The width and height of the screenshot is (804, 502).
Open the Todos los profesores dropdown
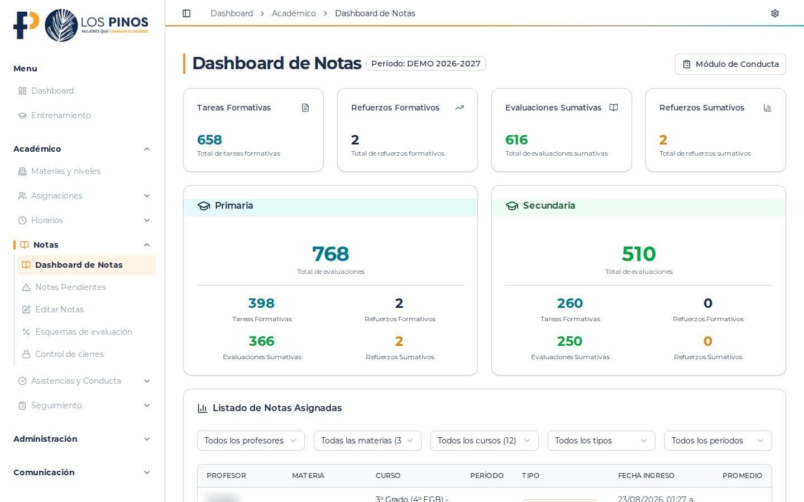[251, 441]
